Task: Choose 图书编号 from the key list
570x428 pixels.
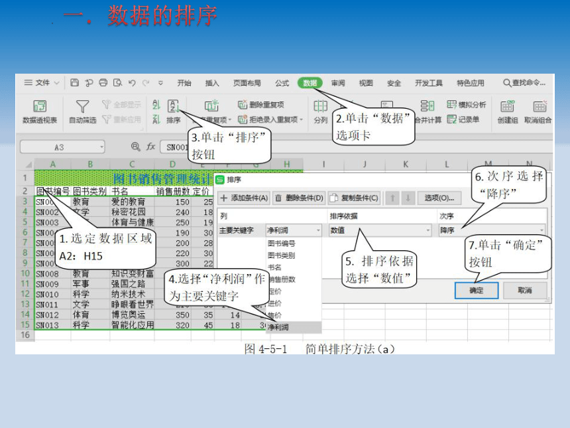Action: click(x=282, y=244)
